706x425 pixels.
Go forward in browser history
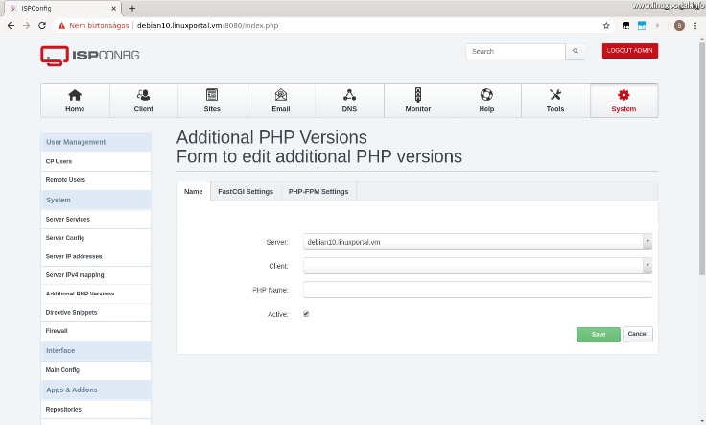[27, 26]
